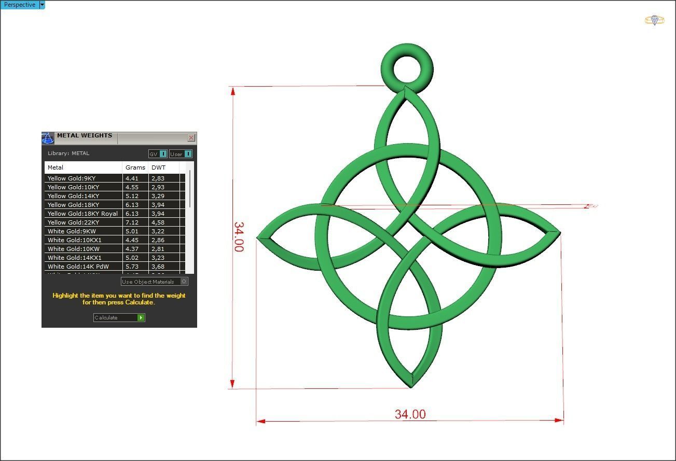Screen dimensions: 676x461
Task: Click the 4.41 grams value
Action: click(x=132, y=178)
